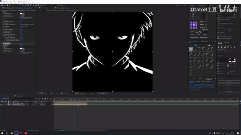This screenshot has height=135, width=241.
Task: Select the Type text tool
Action: click(30, 5)
